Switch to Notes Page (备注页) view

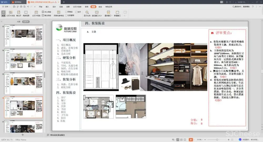(19, 13)
